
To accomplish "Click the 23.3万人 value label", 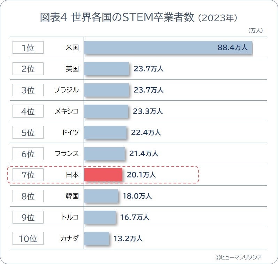I will (x=148, y=111).
